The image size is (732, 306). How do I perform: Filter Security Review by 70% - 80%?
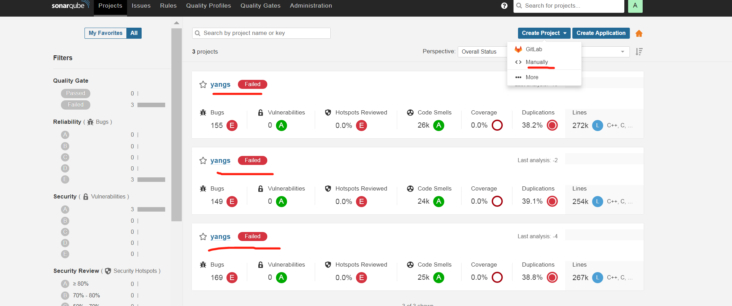[x=80, y=295]
